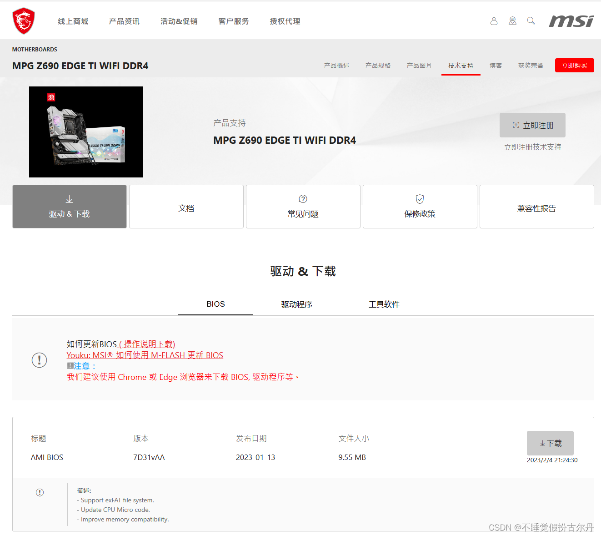Click 'Improve memory compatibility.' line
This screenshot has height=536, width=601.
123,519
